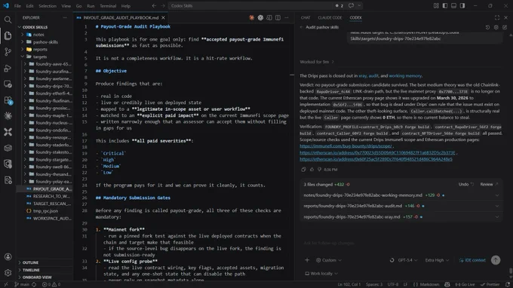Open Copilot status icon in status bar
The width and height of the screenshot is (513, 288).
coord(447,284)
